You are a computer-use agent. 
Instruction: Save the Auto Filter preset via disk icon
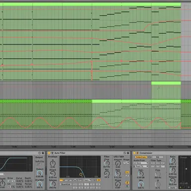tap(128, 153)
